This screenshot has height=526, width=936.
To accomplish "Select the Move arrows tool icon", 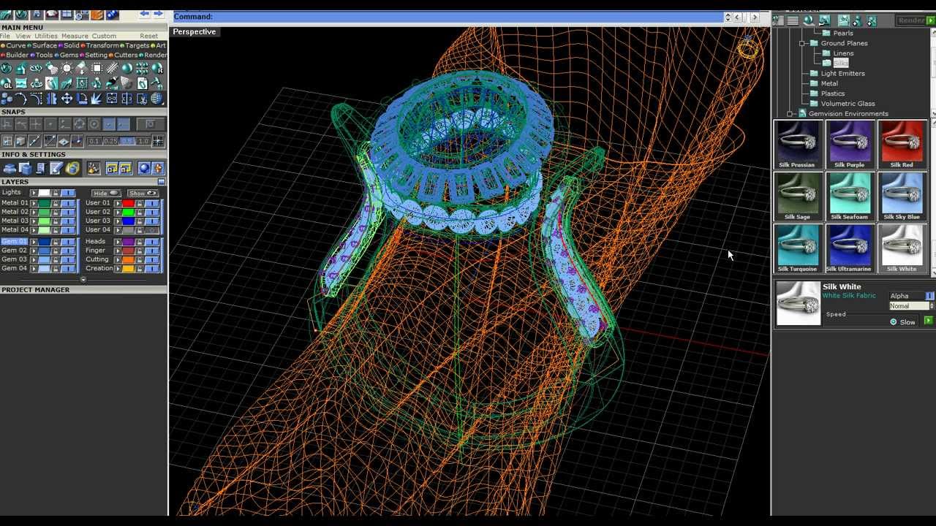I will [67, 98].
